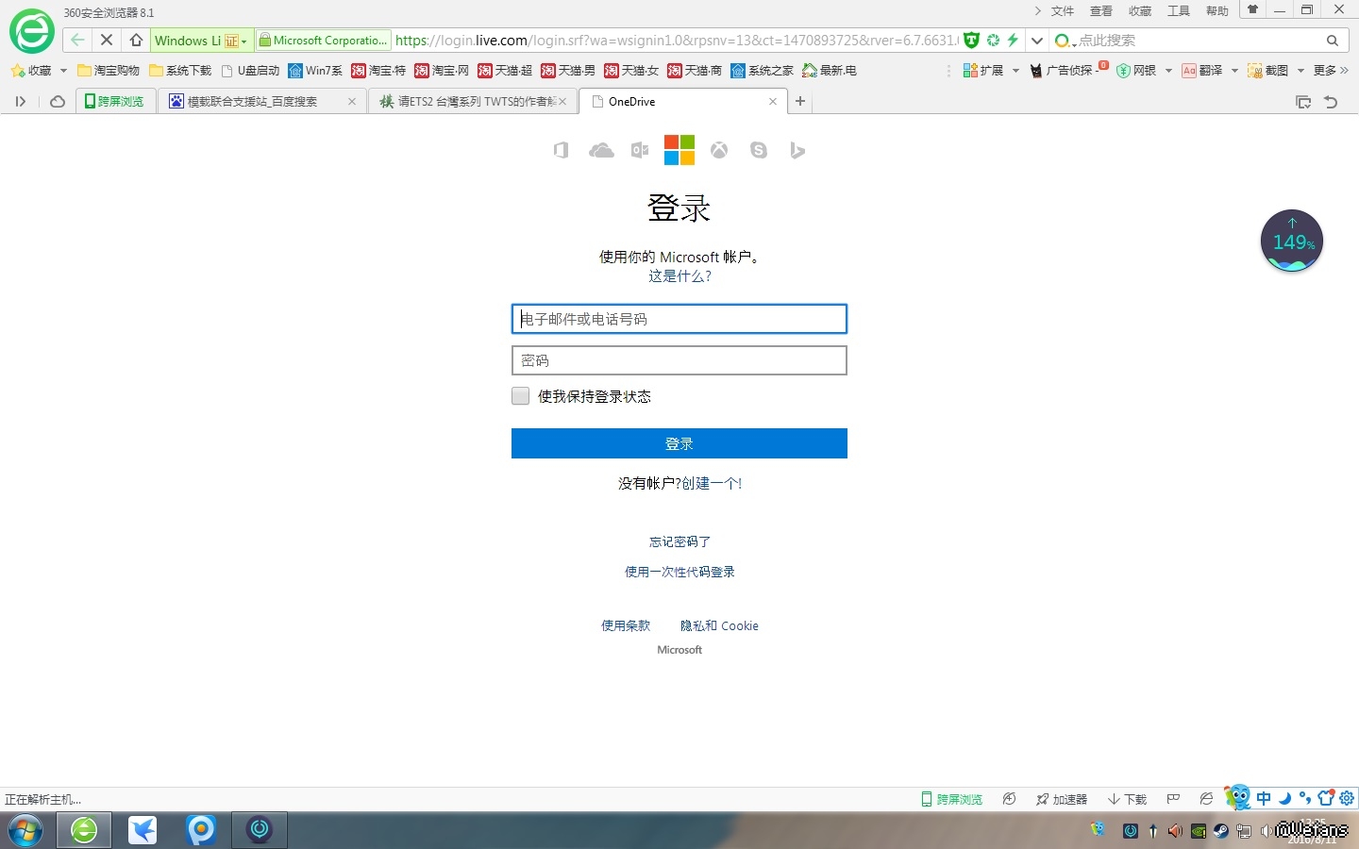Click the Skype icon in header
This screenshot has height=849, width=1359.
(759, 151)
